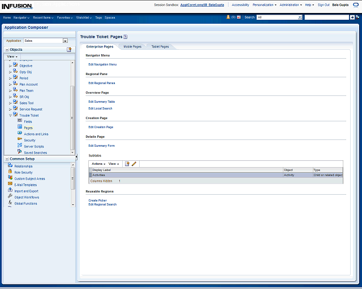Click the Edit Creation Page link
Screen dimensions: 362x289
[101, 127]
